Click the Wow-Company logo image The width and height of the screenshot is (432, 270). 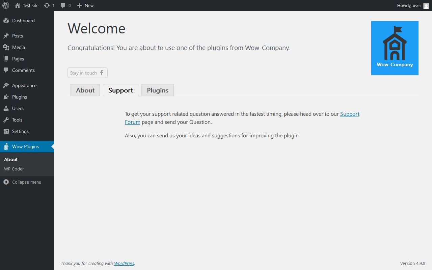tap(395, 48)
